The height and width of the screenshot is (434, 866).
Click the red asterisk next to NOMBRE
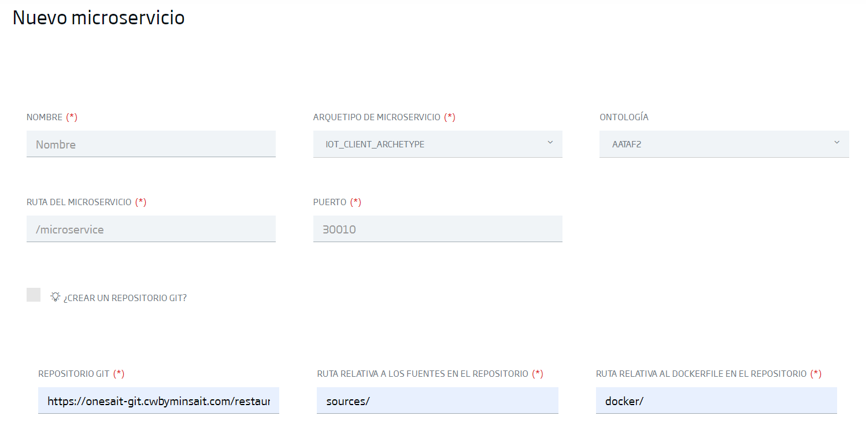[x=72, y=116]
